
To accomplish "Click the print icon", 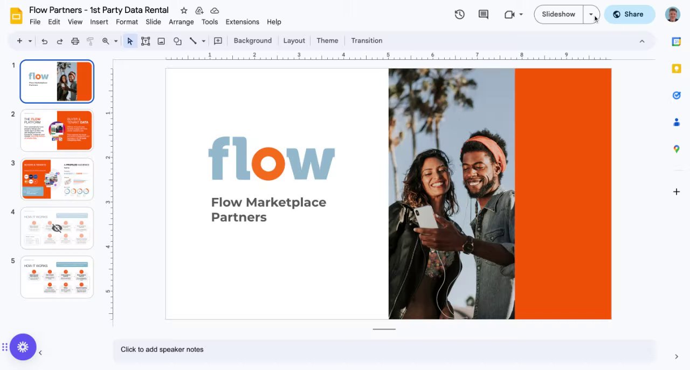I will pyautogui.click(x=75, y=41).
